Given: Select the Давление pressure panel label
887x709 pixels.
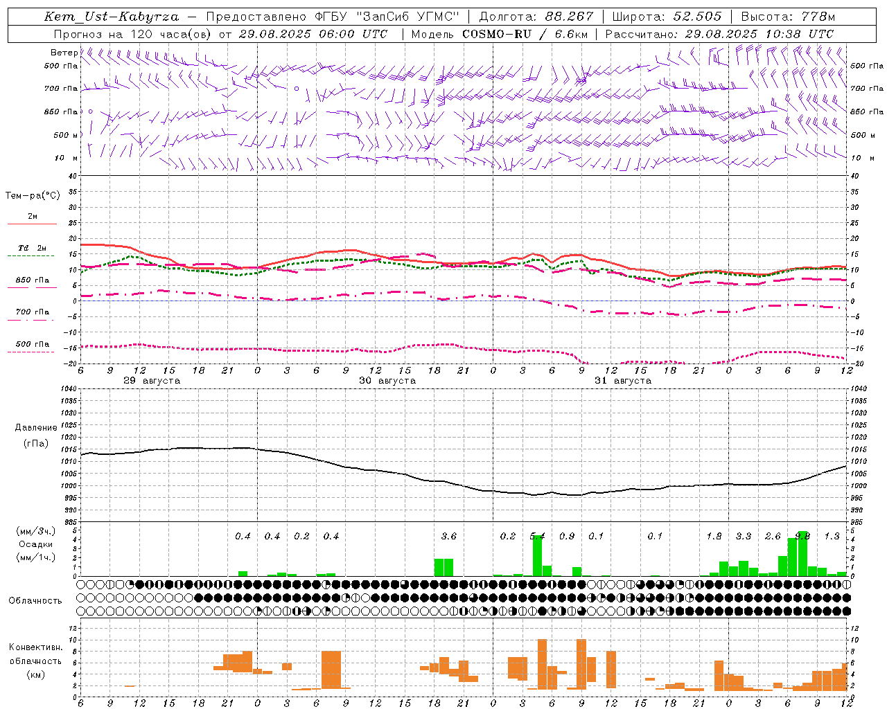Looking at the screenshot, I should (x=35, y=428).
